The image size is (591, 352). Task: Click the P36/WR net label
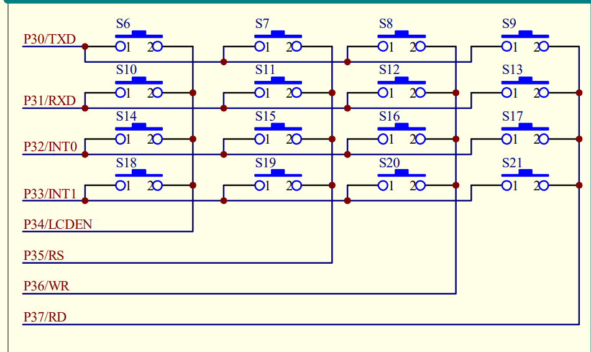47,286
